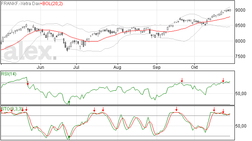Click the RSI red sell arrow in late September
Screen dimensions: 252x141
182,80
